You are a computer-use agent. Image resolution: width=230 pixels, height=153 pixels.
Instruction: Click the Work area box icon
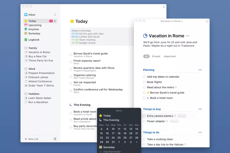point(26,69)
